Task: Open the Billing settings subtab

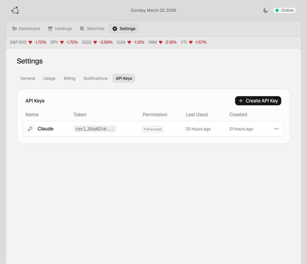Action: [70, 78]
